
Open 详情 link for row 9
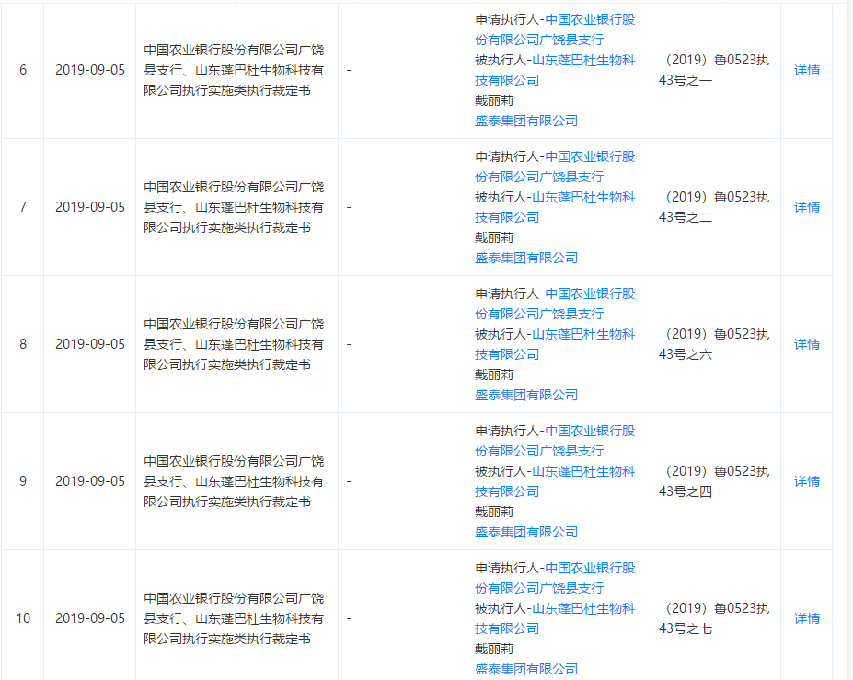tap(807, 481)
